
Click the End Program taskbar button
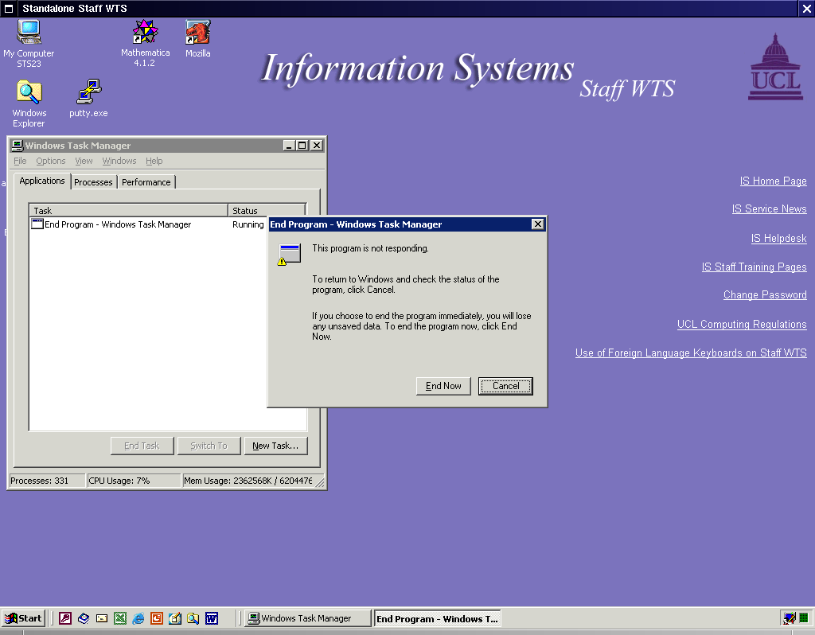[437, 618]
